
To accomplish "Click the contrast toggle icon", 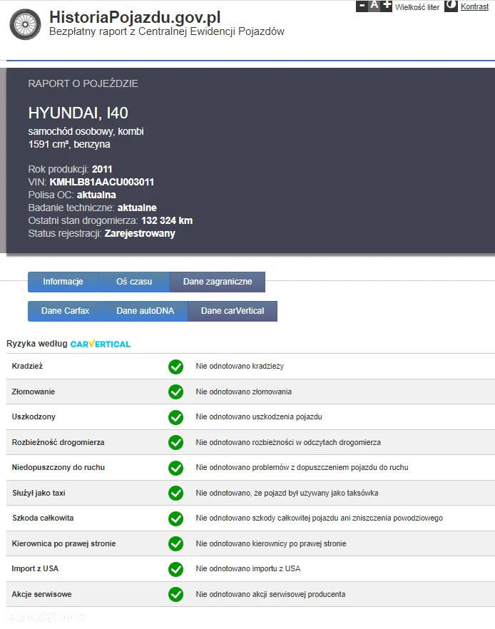I will [x=451, y=6].
